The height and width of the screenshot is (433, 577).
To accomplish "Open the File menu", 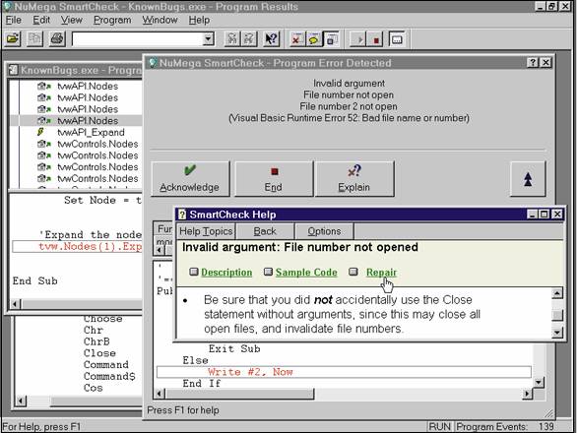I will [14, 20].
